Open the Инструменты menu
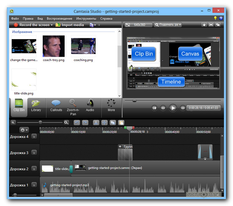233x206 pixels. click(x=86, y=19)
